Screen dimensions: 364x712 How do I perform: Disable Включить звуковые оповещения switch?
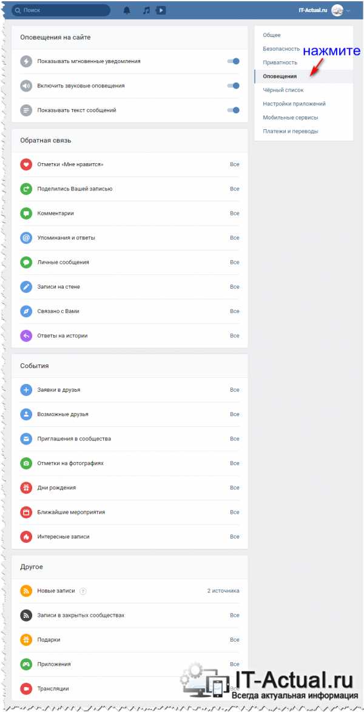[234, 86]
